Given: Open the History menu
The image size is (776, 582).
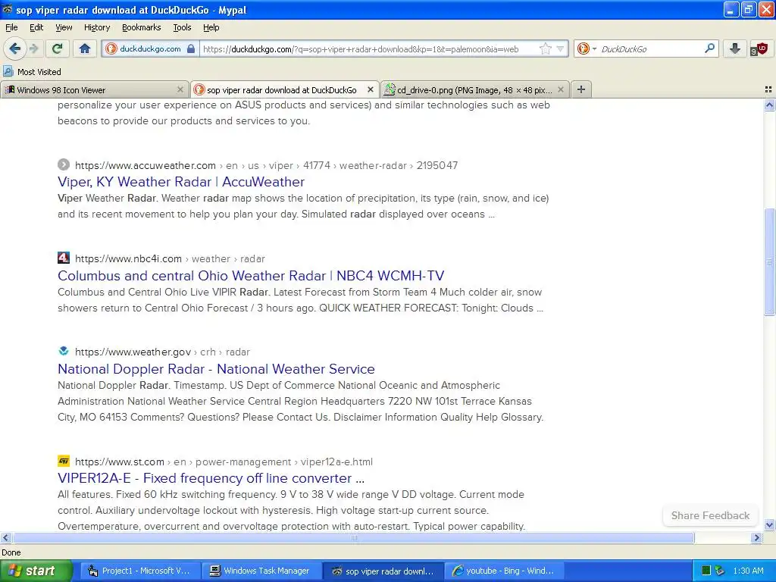Looking at the screenshot, I should pyautogui.click(x=96, y=27).
